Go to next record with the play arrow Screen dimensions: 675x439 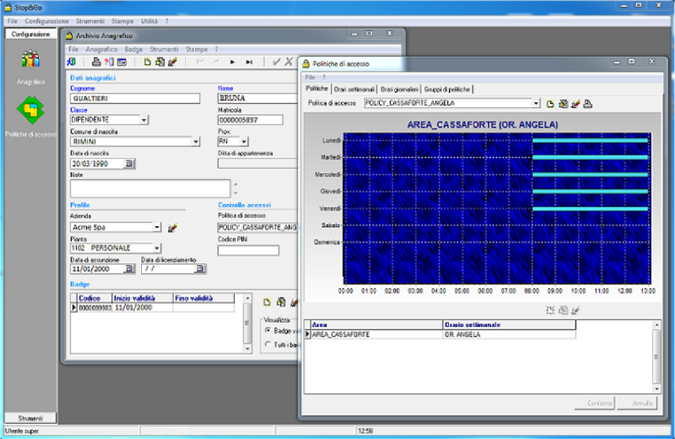click(232, 62)
